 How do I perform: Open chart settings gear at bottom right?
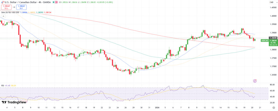point(274,107)
